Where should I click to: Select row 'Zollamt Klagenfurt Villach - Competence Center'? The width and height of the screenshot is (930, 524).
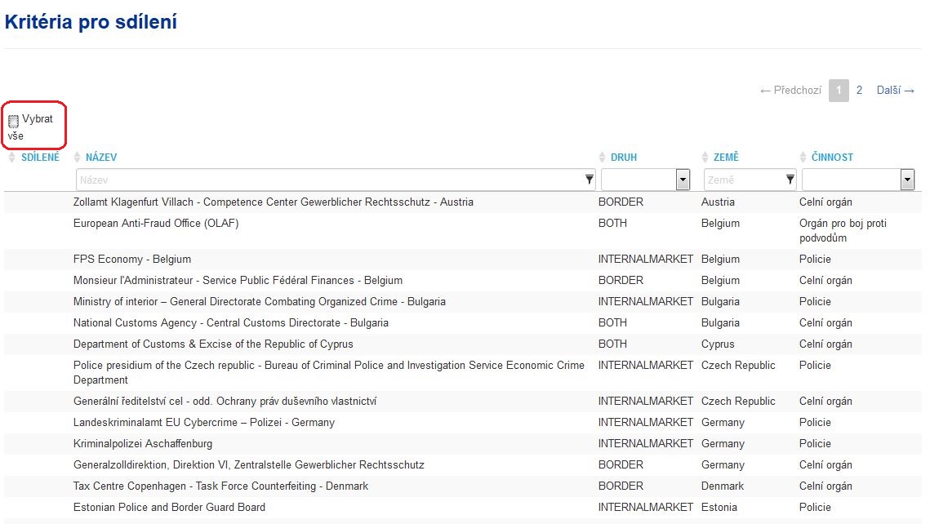tap(463, 202)
